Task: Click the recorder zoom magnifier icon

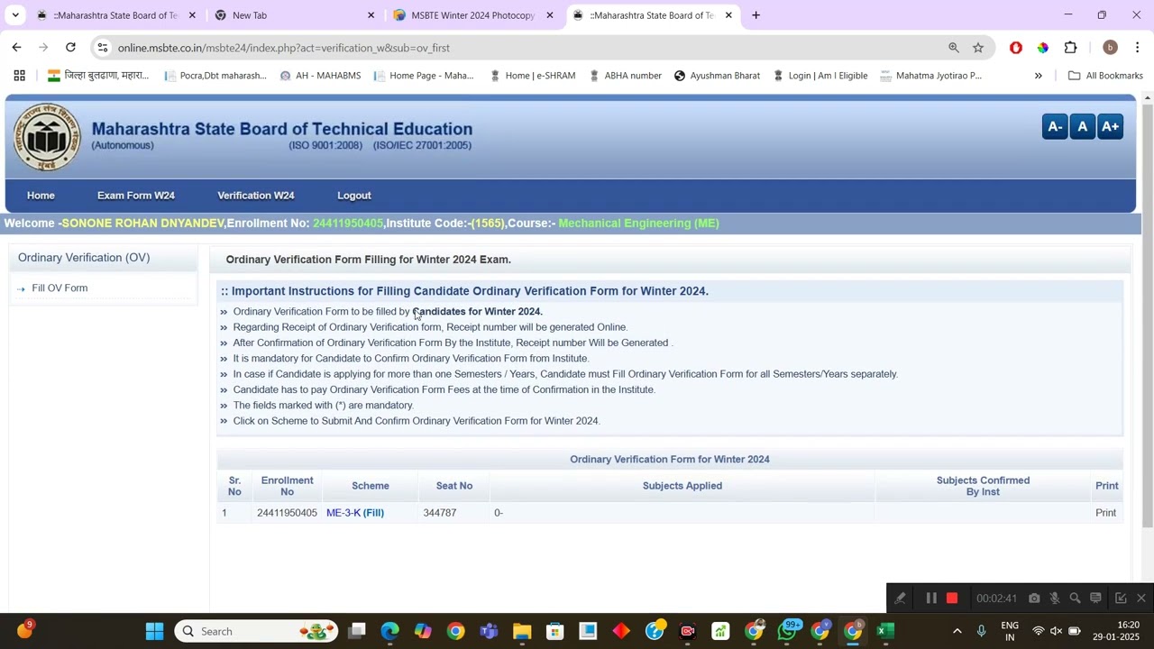Action: (1075, 599)
